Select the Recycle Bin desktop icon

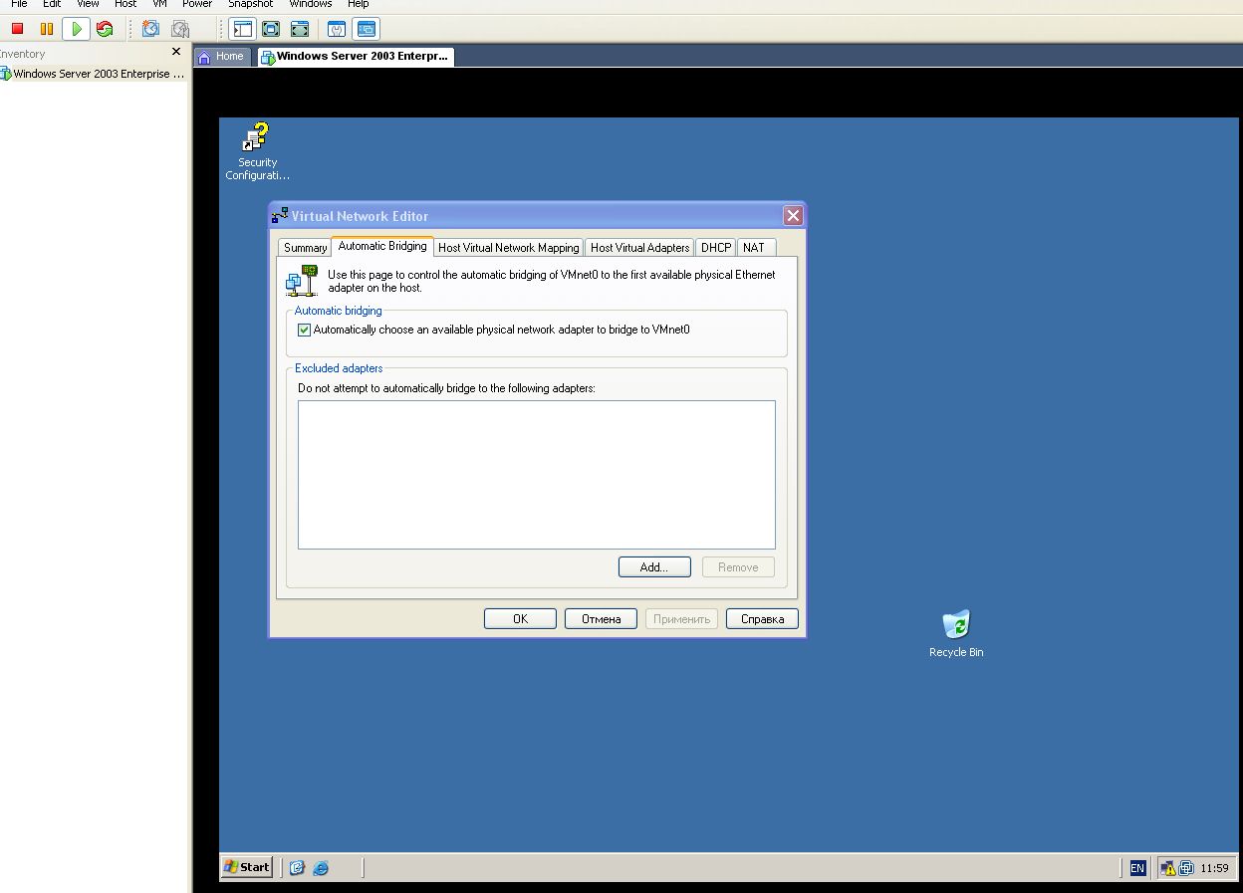[956, 634]
